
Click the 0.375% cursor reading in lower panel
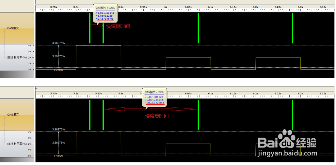(58, 156)
